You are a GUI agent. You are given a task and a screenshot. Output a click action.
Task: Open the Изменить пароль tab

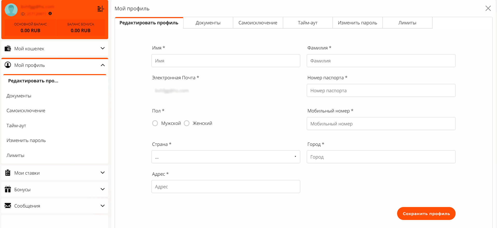click(x=357, y=23)
